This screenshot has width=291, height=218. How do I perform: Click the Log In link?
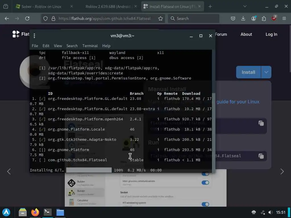click(x=271, y=34)
